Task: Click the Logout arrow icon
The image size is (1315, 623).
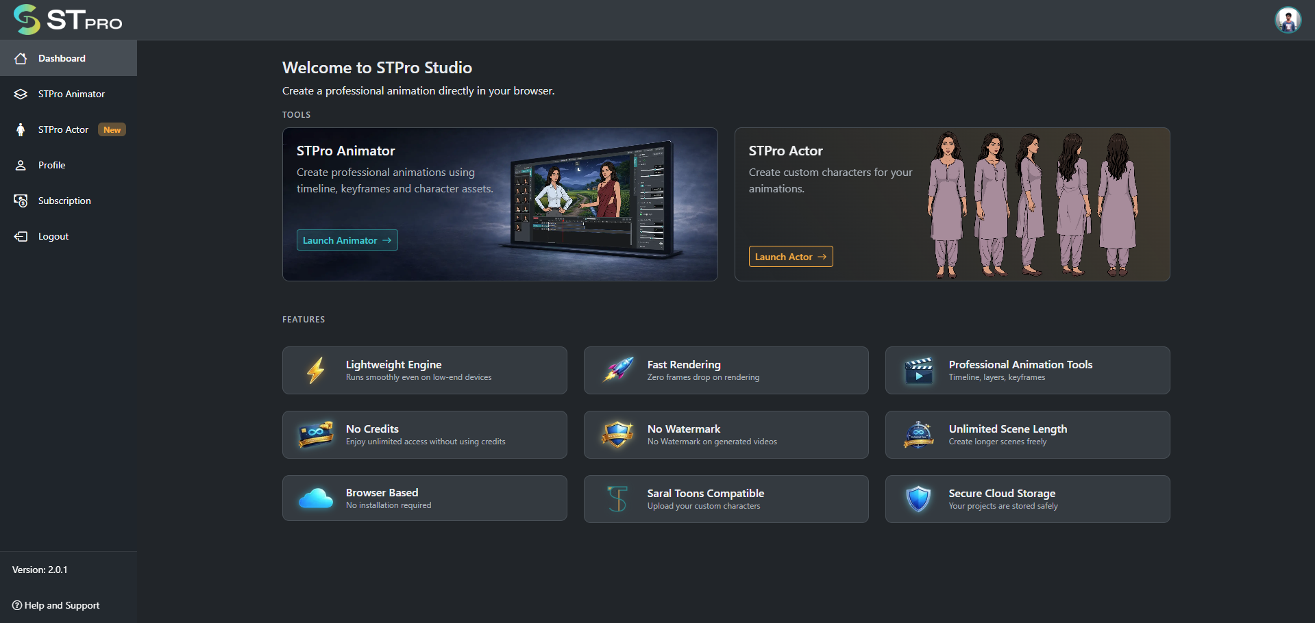Action: [x=21, y=236]
